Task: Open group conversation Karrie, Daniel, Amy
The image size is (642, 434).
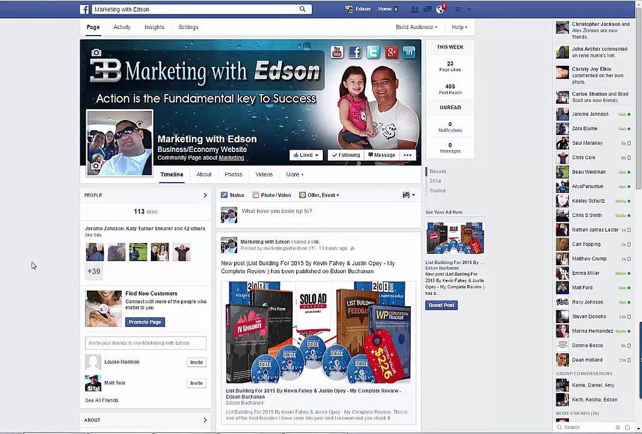Action: pyautogui.click(x=594, y=385)
